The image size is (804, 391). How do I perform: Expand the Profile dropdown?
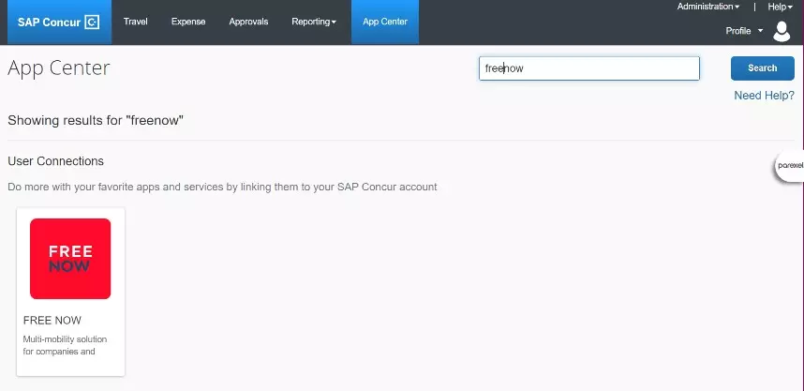click(744, 31)
